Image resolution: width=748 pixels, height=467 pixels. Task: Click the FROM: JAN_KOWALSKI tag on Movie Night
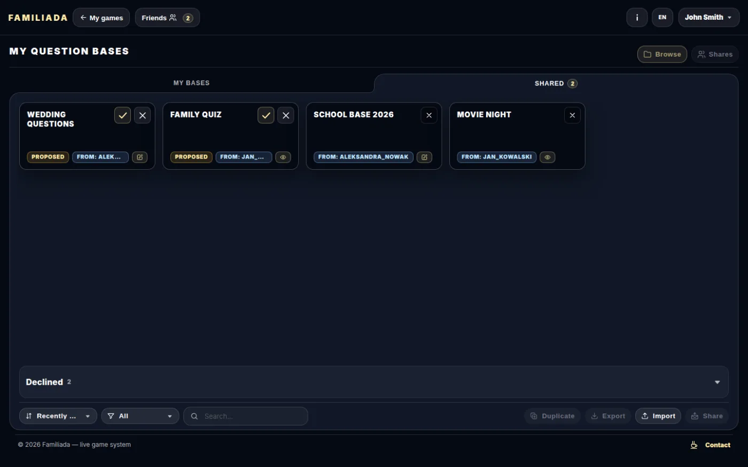pyautogui.click(x=497, y=157)
